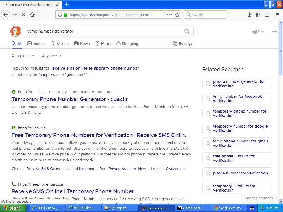Image resolution: width=283 pixels, height=212 pixels.
Task: Select 'temp phone number for gmail verification'
Action: click(237, 143)
